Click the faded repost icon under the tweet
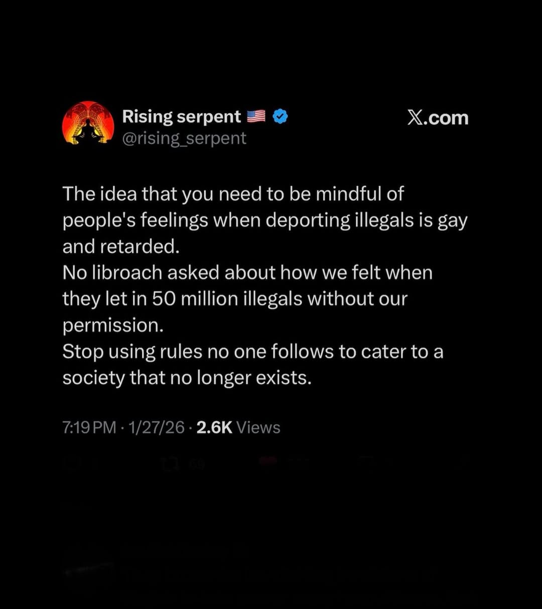542x609 pixels. [x=170, y=464]
